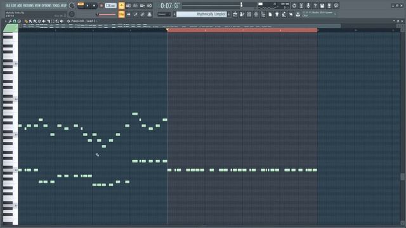Click the red loop region bar
This screenshot has height=228, width=406.
pos(242,30)
